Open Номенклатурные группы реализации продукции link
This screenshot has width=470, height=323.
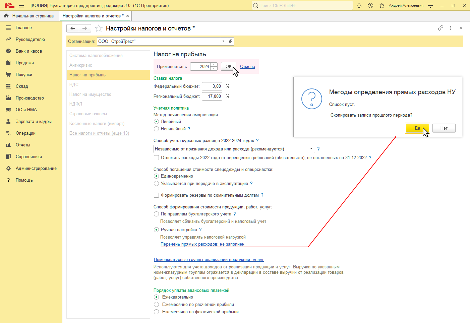click(209, 260)
